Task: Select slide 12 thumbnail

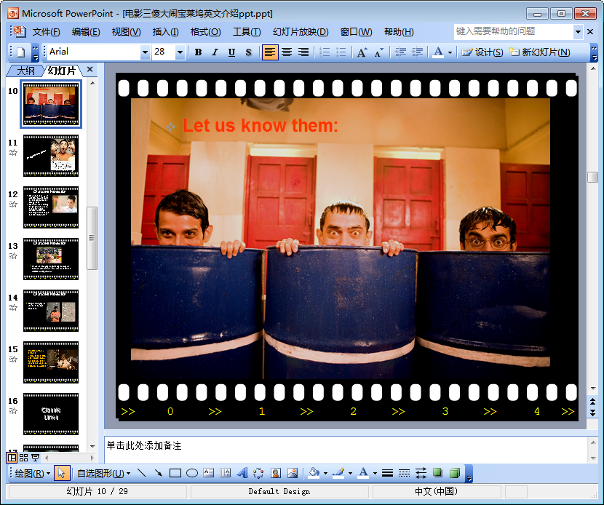Action: point(51,207)
